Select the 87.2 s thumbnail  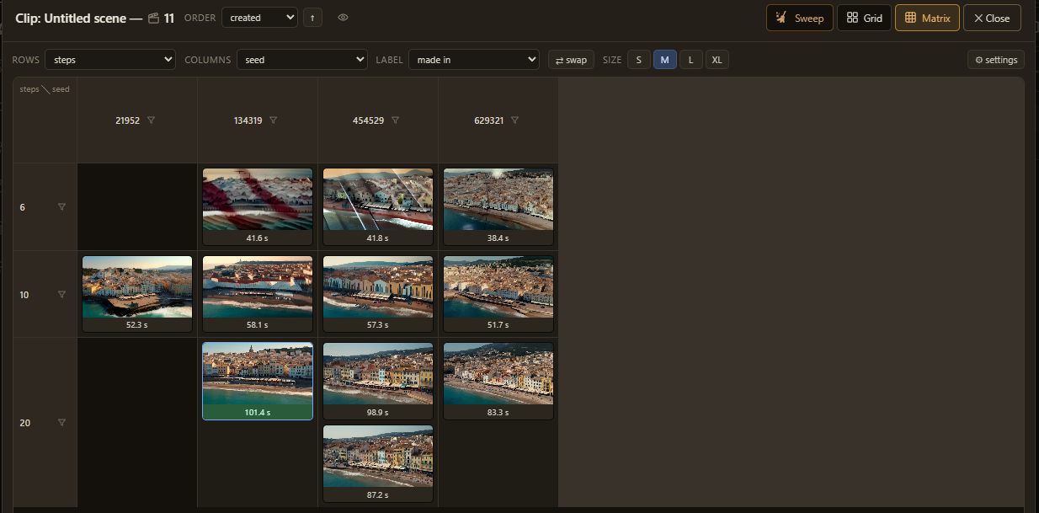click(378, 463)
